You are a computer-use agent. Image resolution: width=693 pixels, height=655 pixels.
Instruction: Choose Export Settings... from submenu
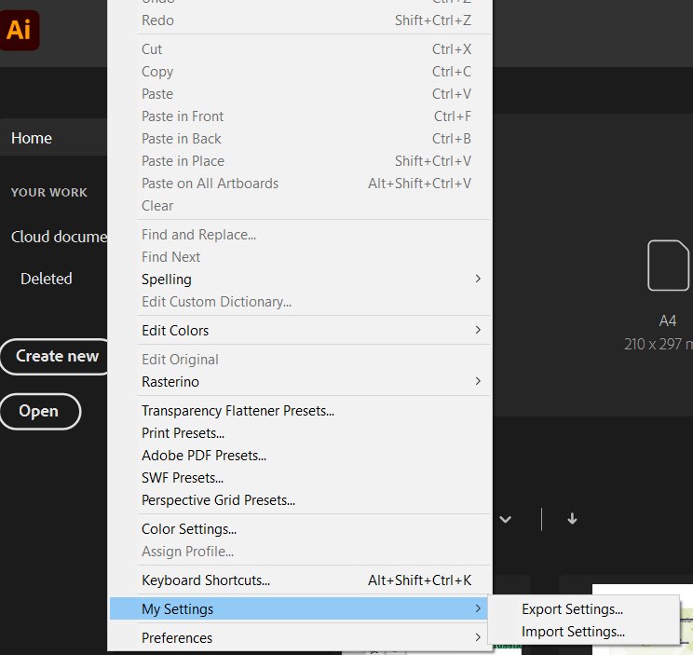coord(583,609)
